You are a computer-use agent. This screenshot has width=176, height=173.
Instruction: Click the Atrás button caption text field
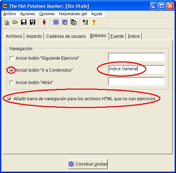[136, 82]
